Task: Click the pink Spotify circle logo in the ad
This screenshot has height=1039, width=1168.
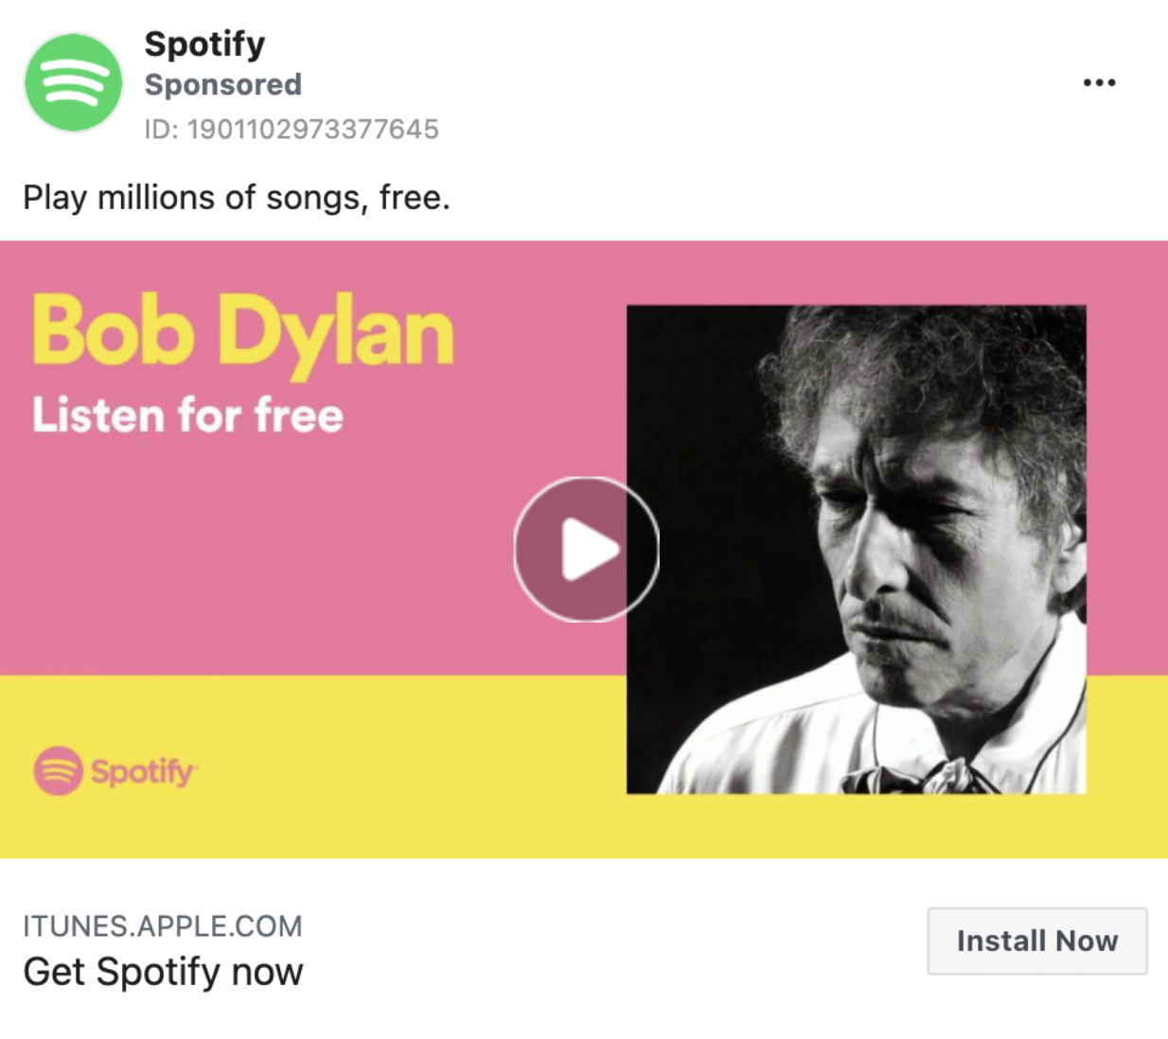Action: click(x=58, y=770)
